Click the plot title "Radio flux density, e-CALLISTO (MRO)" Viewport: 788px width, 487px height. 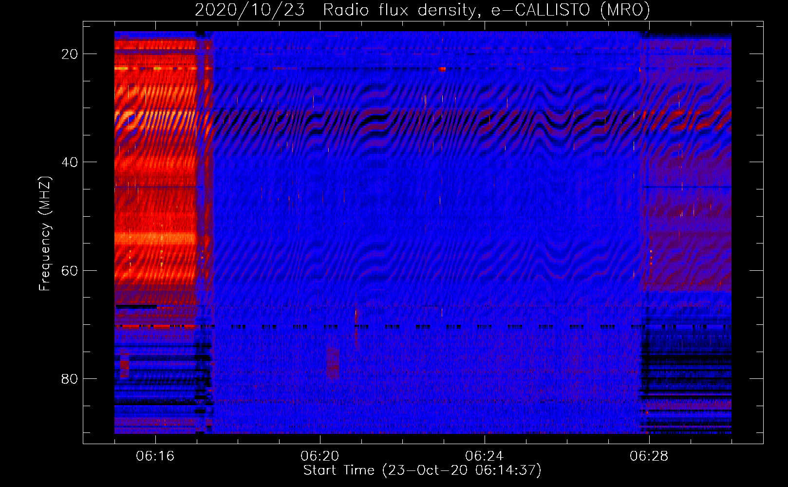click(x=487, y=10)
